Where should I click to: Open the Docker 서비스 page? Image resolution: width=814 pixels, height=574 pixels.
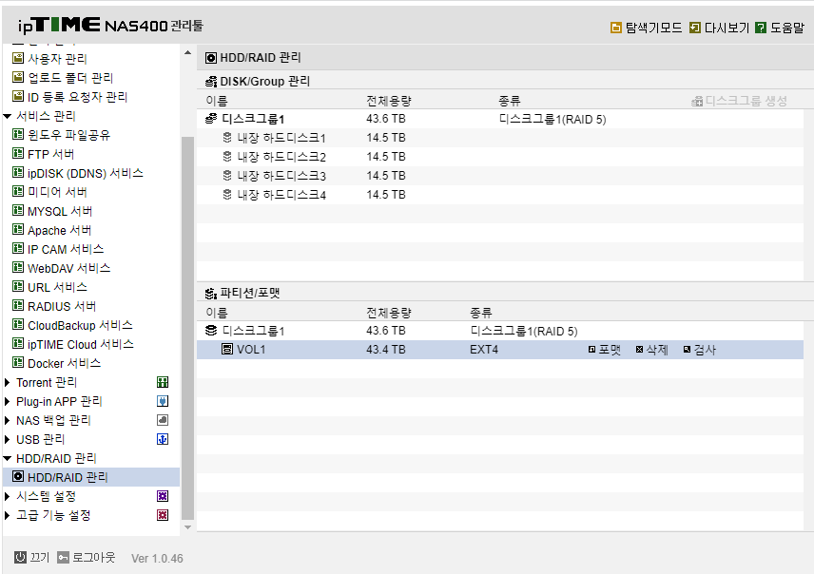(x=64, y=363)
